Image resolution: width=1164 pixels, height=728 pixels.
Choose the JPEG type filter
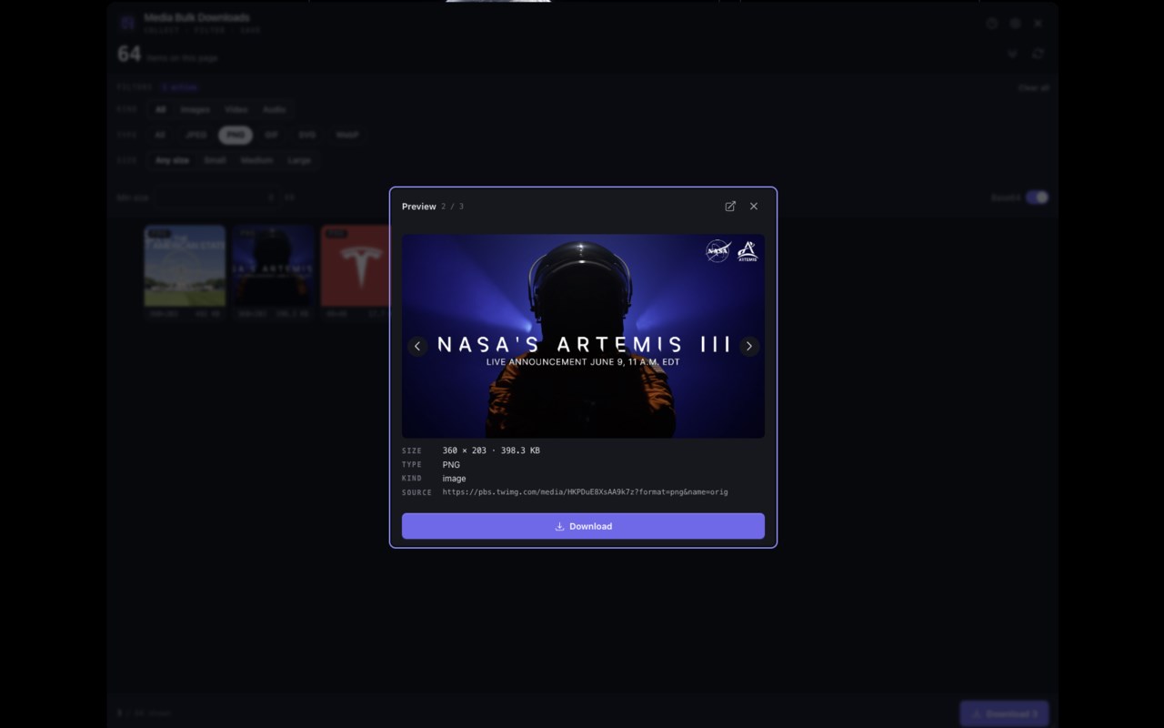pyautogui.click(x=196, y=135)
